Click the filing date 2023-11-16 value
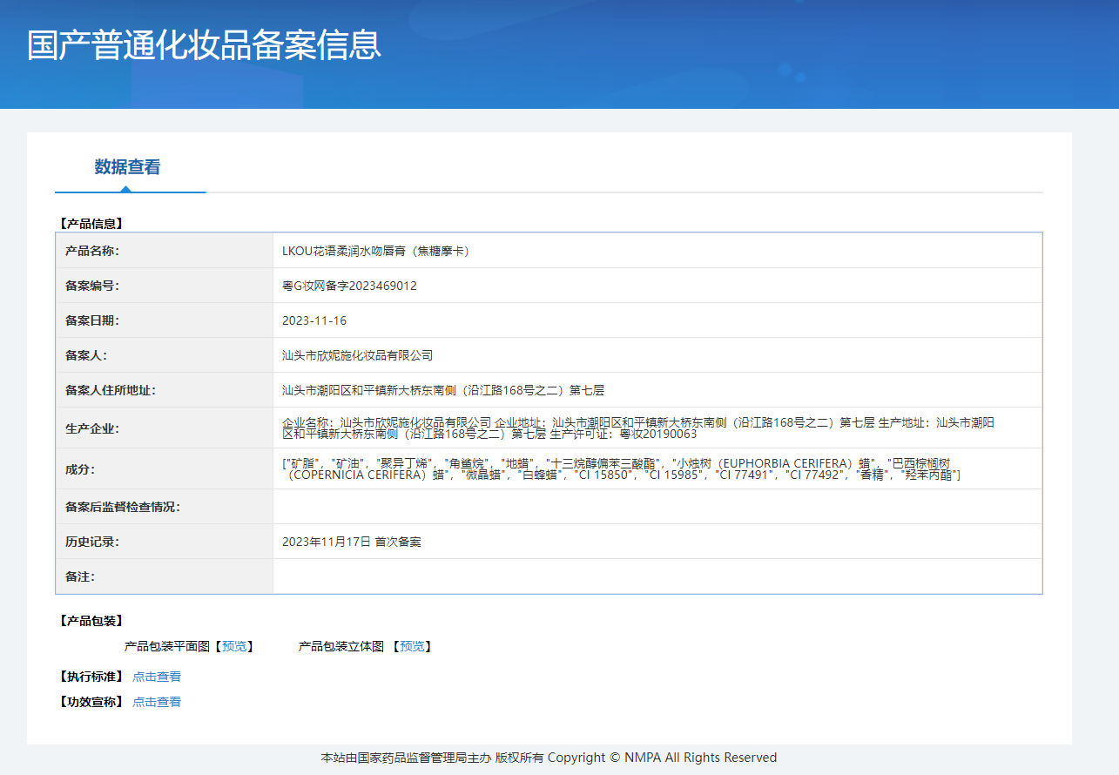Screen dimensions: 1119x775 [314, 320]
